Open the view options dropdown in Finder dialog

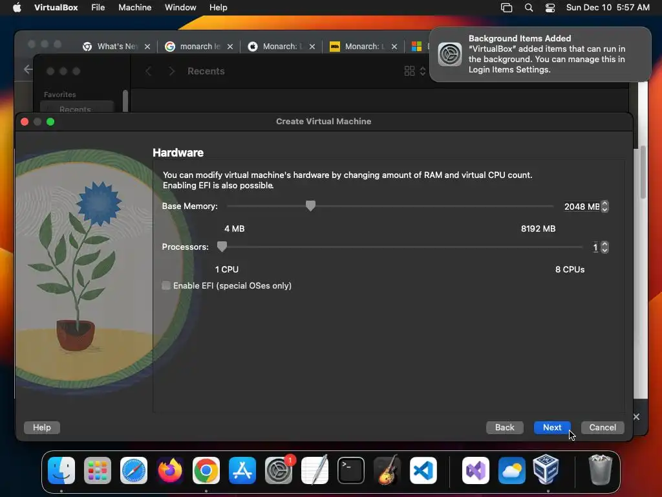(x=415, y=71)
